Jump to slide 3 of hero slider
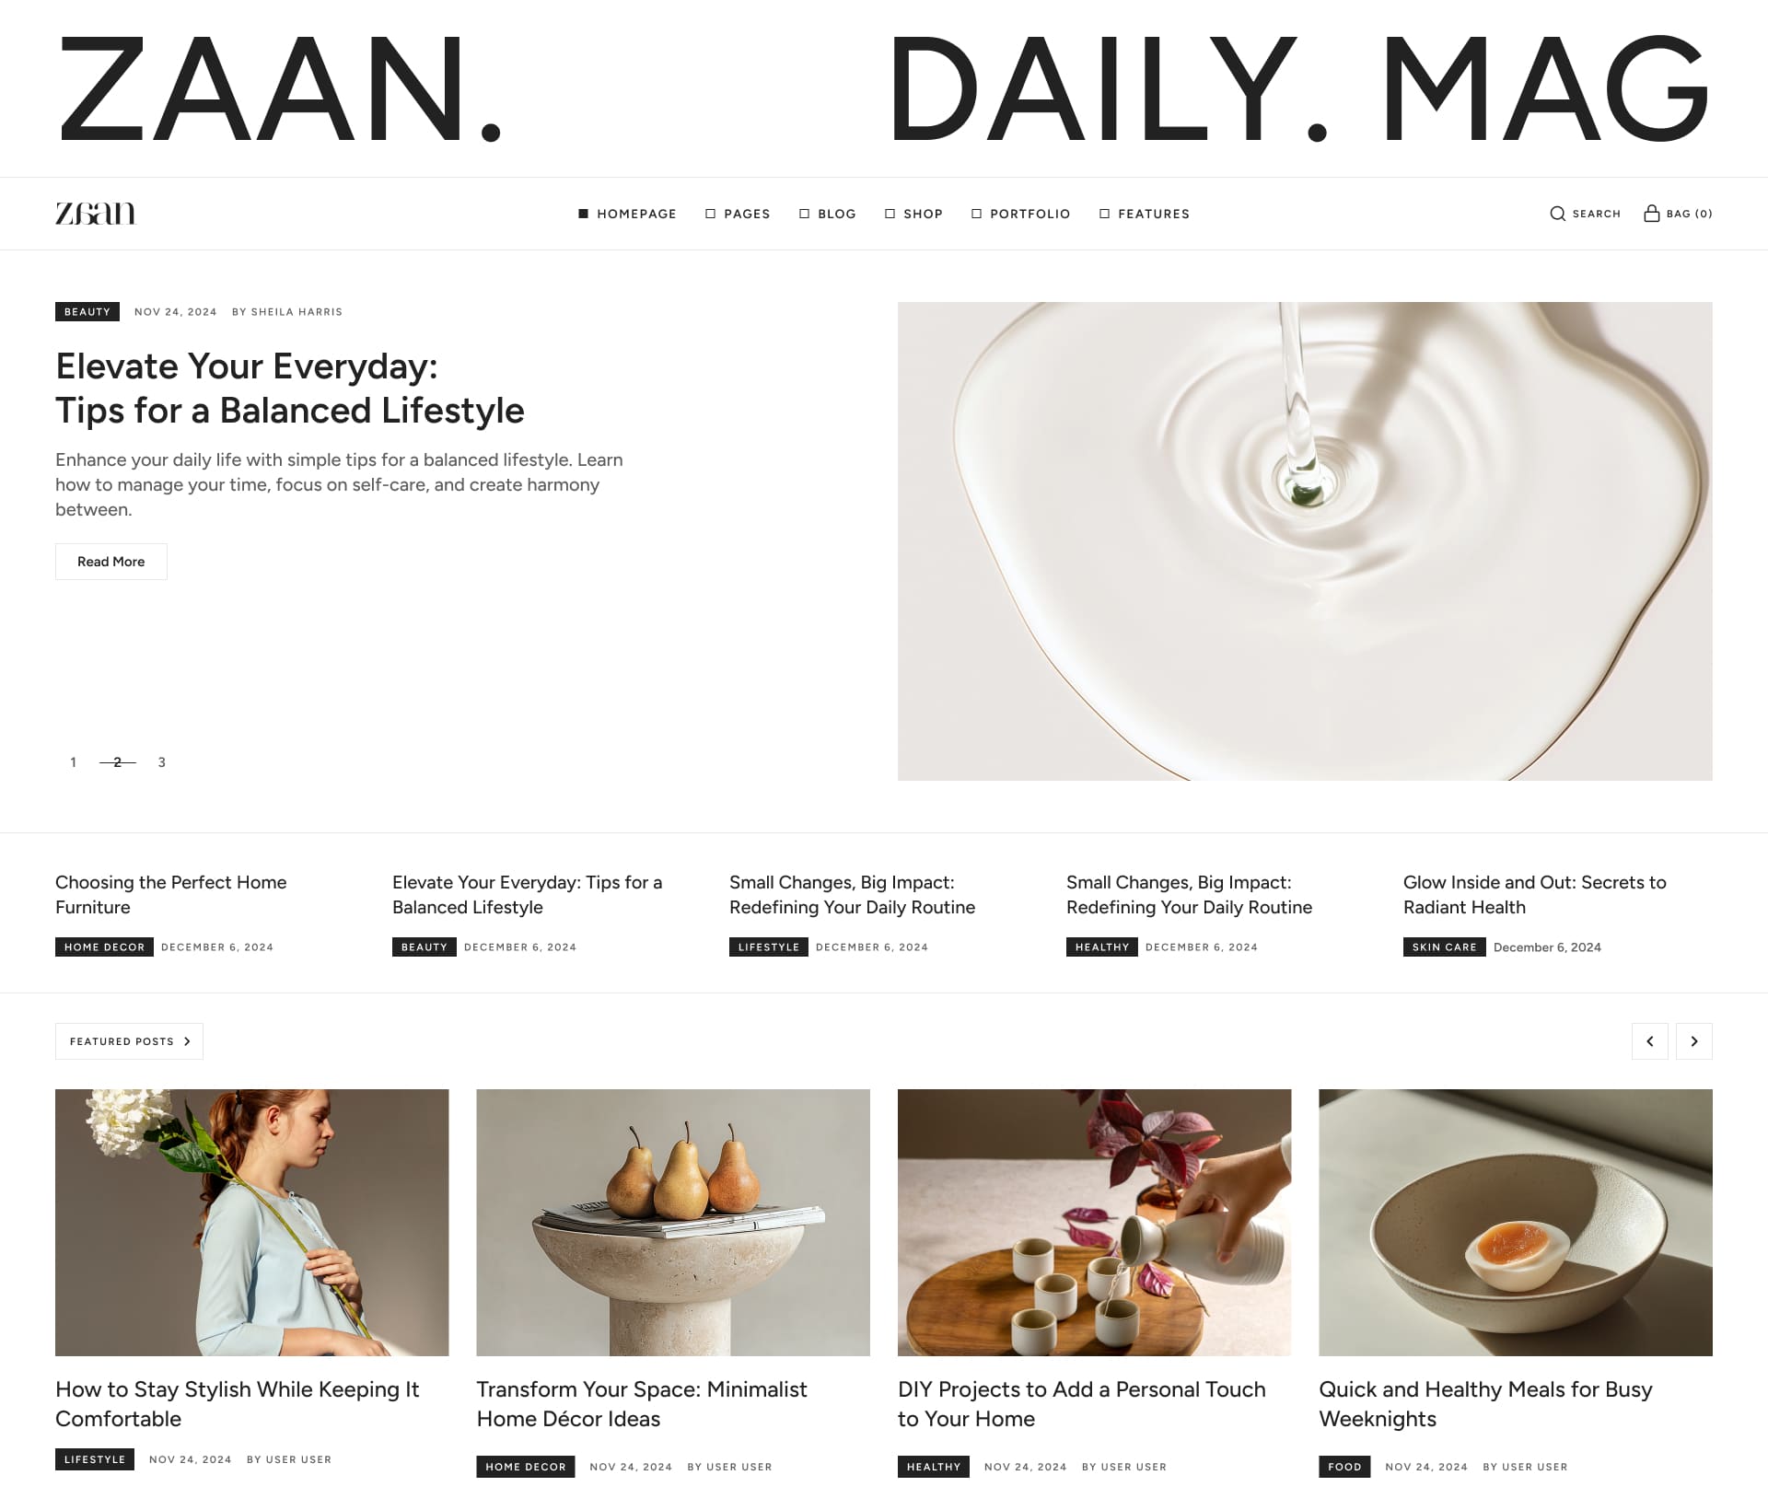The height and width of the screenshot is (1510, 1768). coord(161,762)
